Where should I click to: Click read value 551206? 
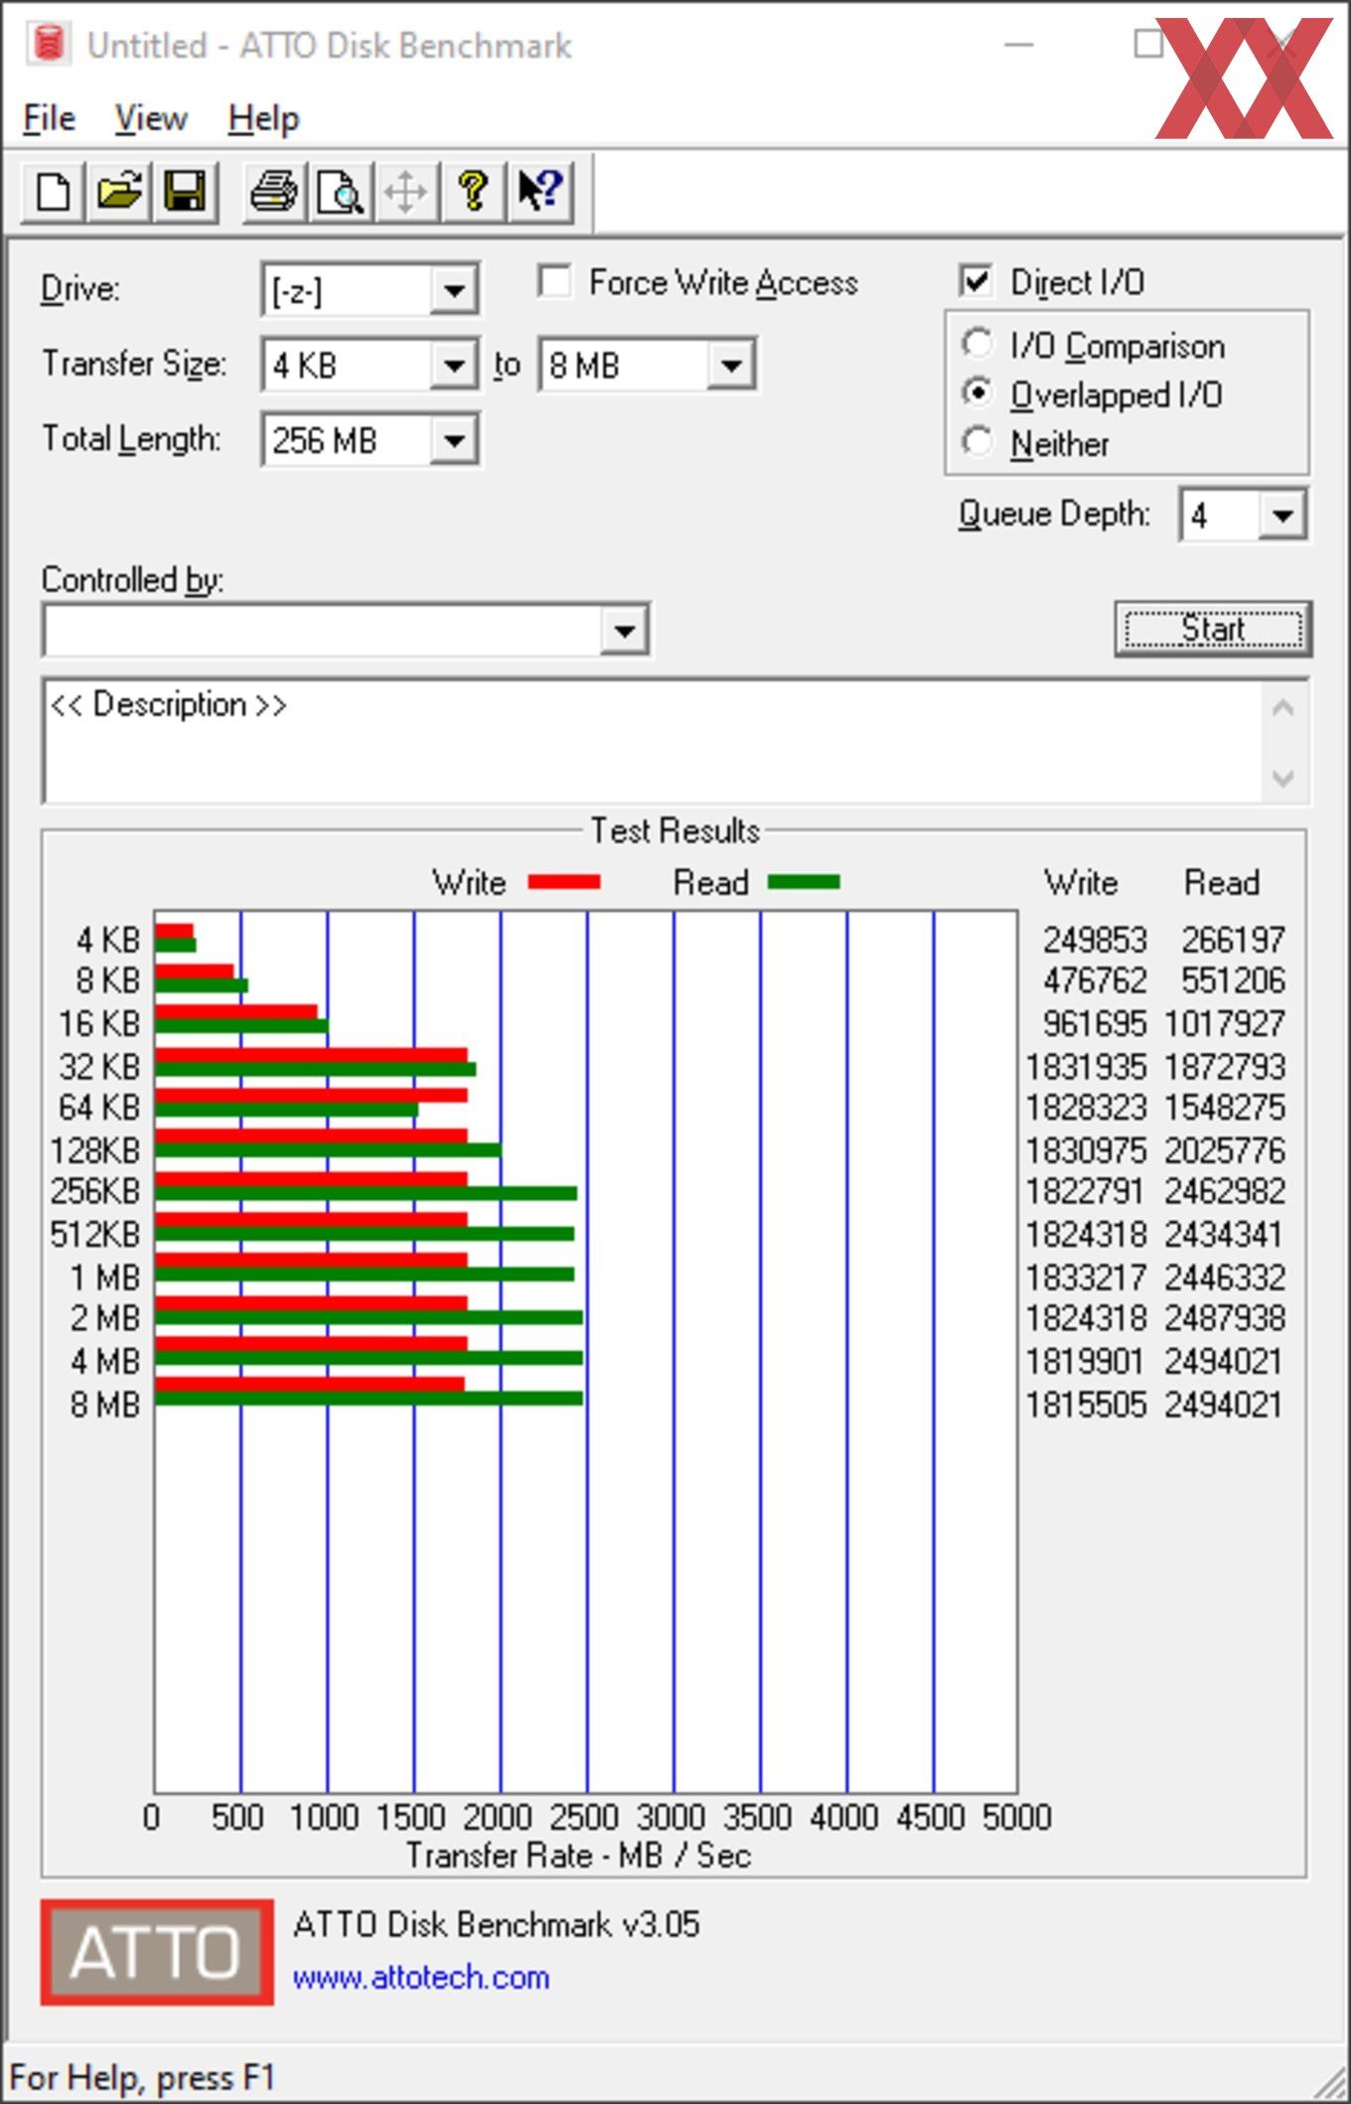[1233, 980]
